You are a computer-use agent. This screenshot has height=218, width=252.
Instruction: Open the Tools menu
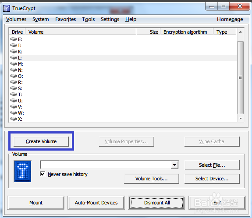[x=89, y=19]
